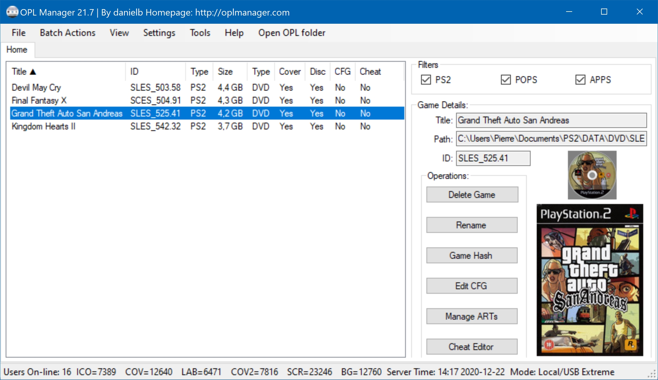Click the Server Time status entry
The image size is (658, 380).
(446, 372)
